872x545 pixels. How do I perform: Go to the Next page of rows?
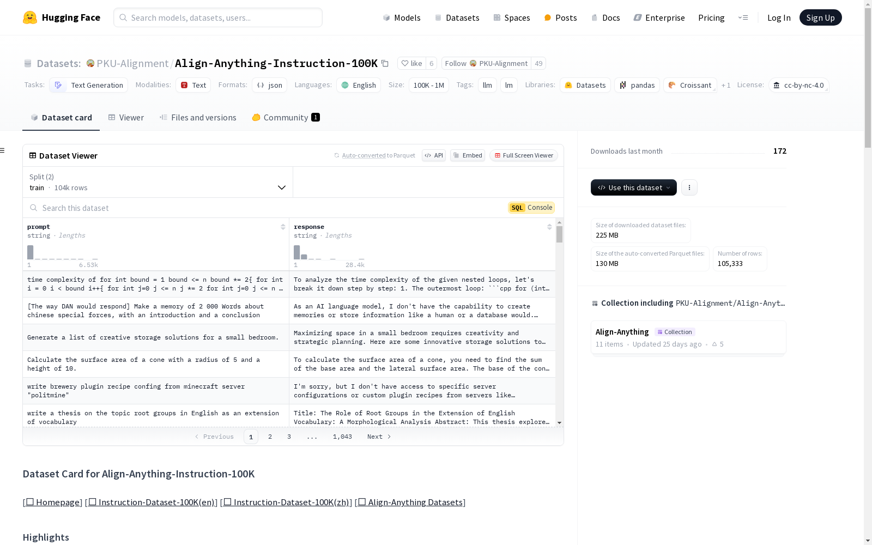click(x=379, y=437)
